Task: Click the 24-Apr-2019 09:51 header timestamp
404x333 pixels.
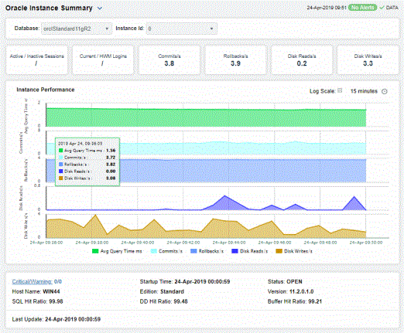Action: 327,8
